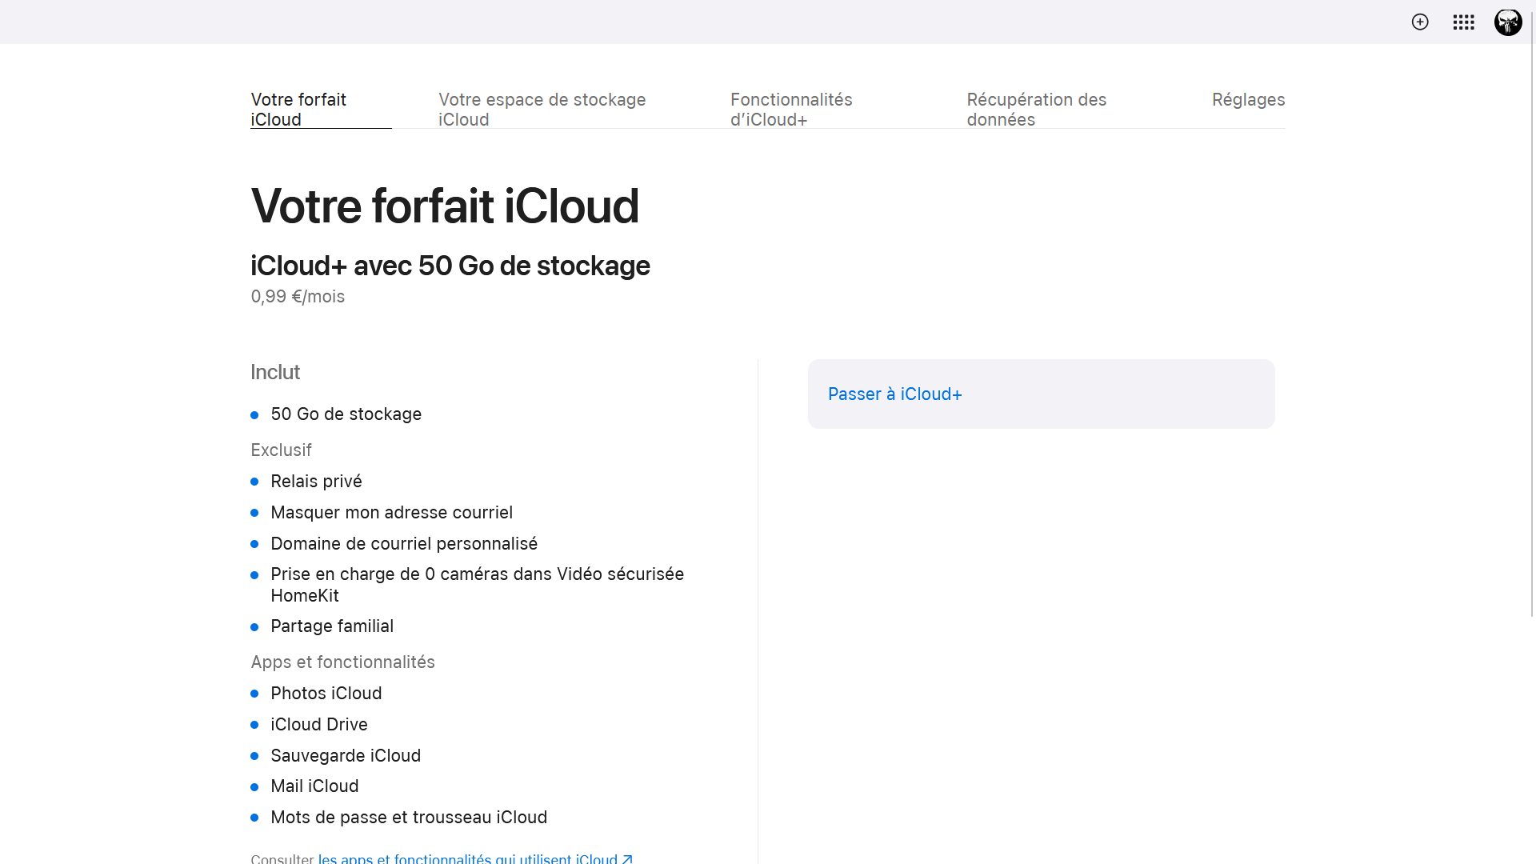Select the Relais privé list item
Viewport: 1536px width, 864px height.
[x=316, y=482]
